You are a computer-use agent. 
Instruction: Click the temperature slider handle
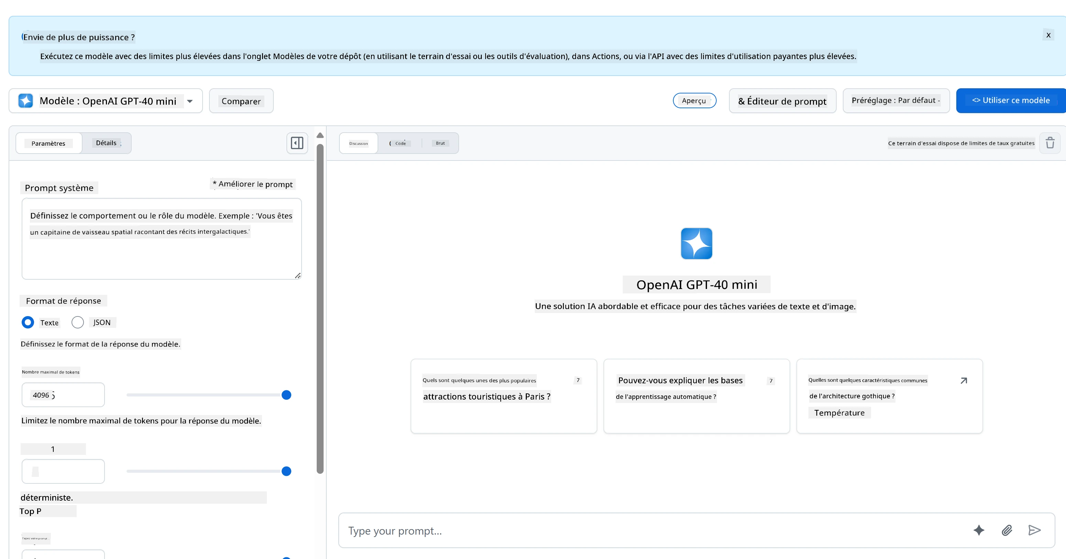point(286,471)
